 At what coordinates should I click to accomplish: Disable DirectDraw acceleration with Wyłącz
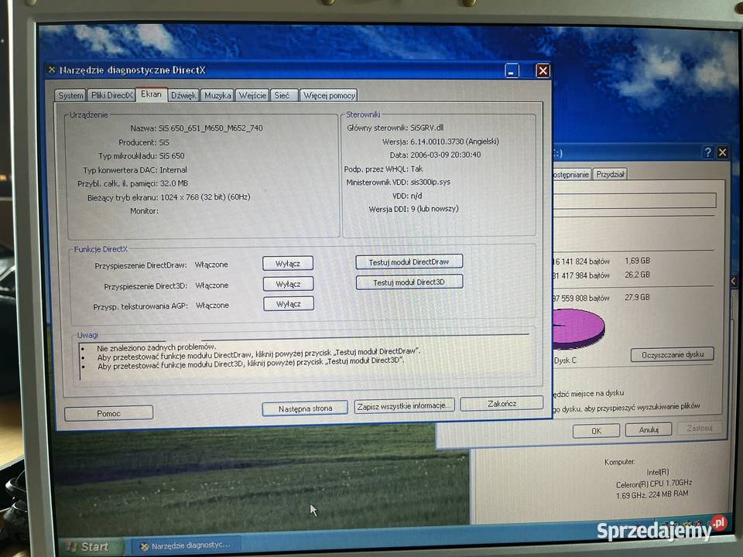point(288,264)
